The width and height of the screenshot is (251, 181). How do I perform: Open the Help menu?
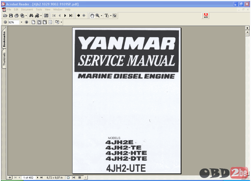pyautogui.click(x=68, y=10)
